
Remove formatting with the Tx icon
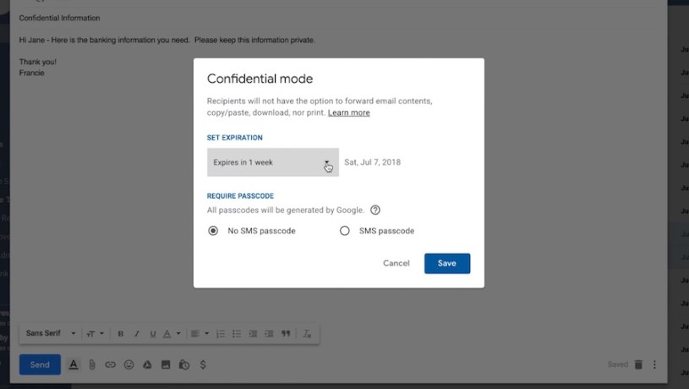(x=307, y=334)
